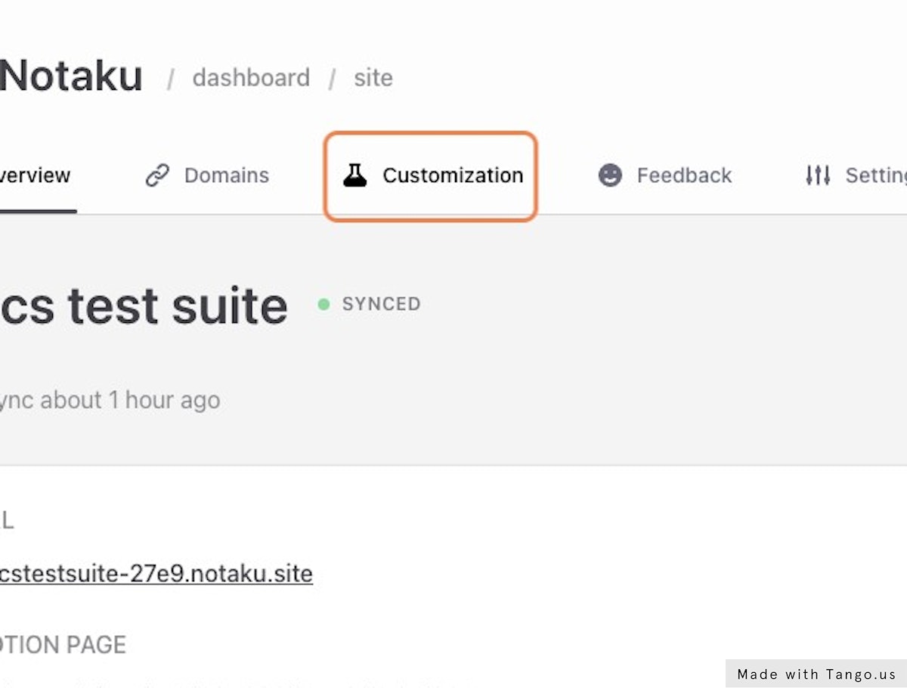
Task: Click the chain link icon beside Domains
Action: (157, 175)
